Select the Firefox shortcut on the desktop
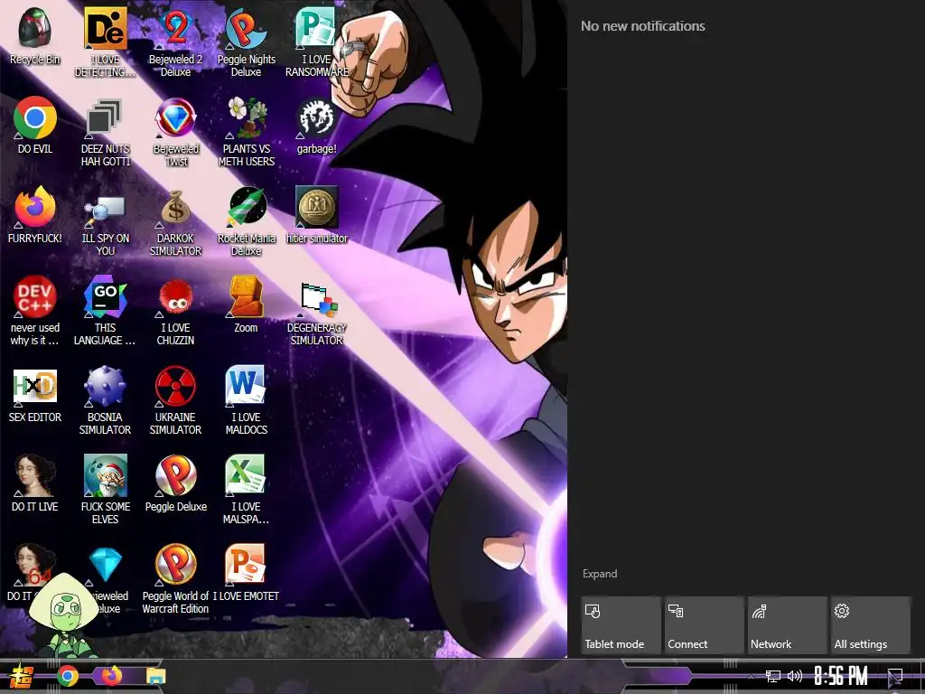Viewport: 925px width, 694px height. pyautogui.click(x=35, y=215)
